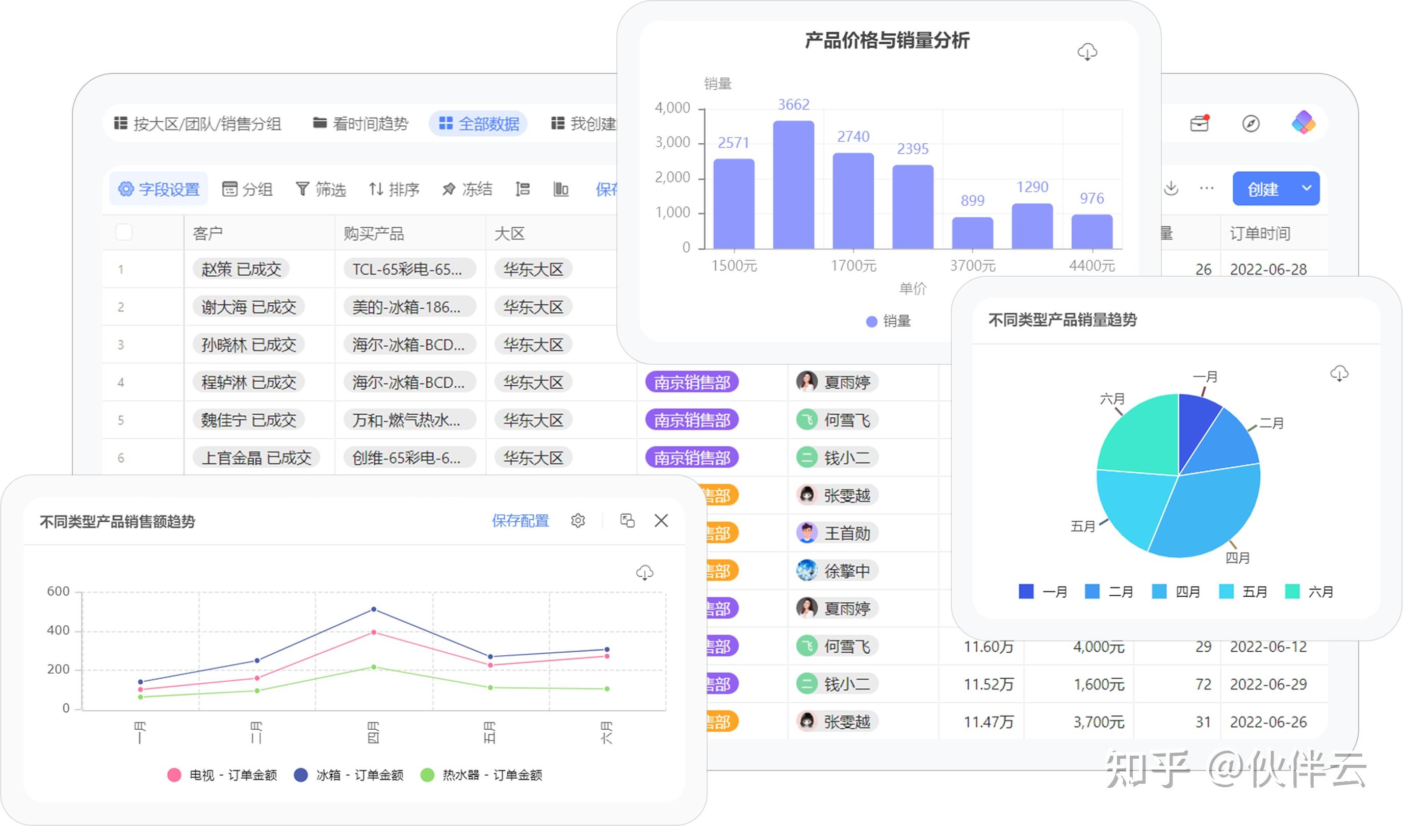This screenshot has width=1403, height=826.
Task: Click the copy chart icon beside gear
Action: [x=628, y=520]
